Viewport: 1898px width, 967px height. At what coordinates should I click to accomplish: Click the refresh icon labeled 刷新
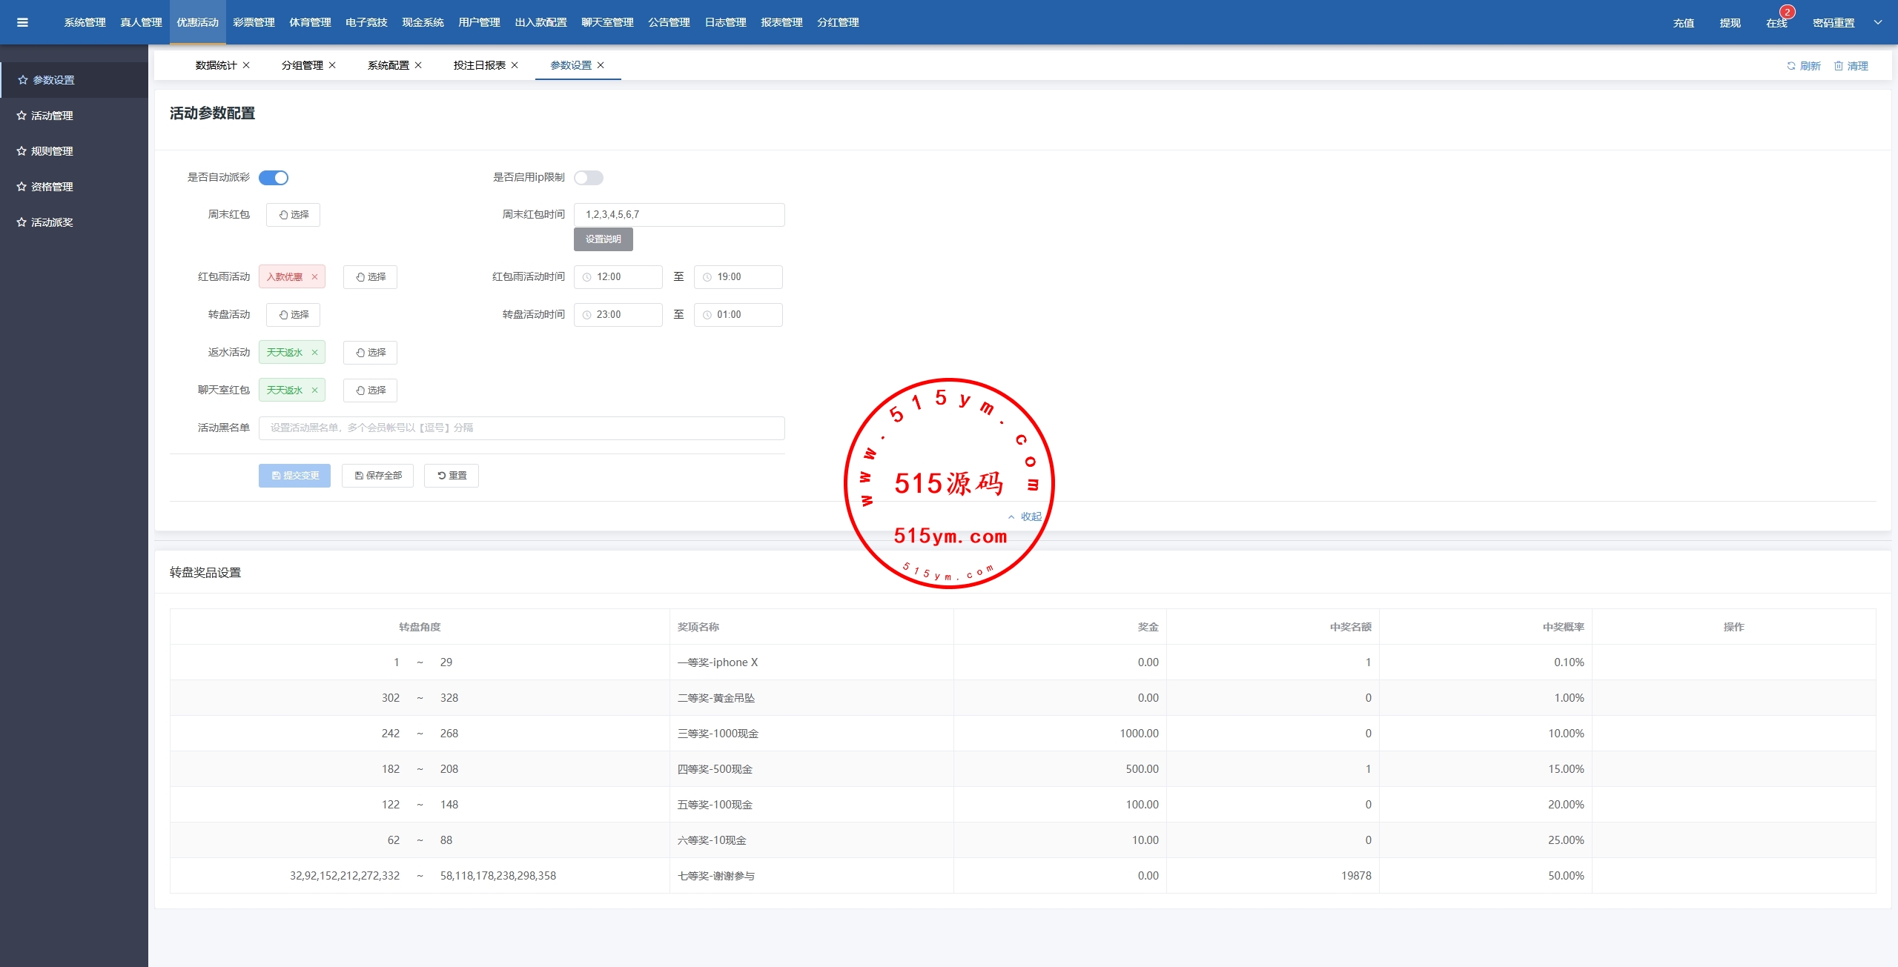(1790, 66)
